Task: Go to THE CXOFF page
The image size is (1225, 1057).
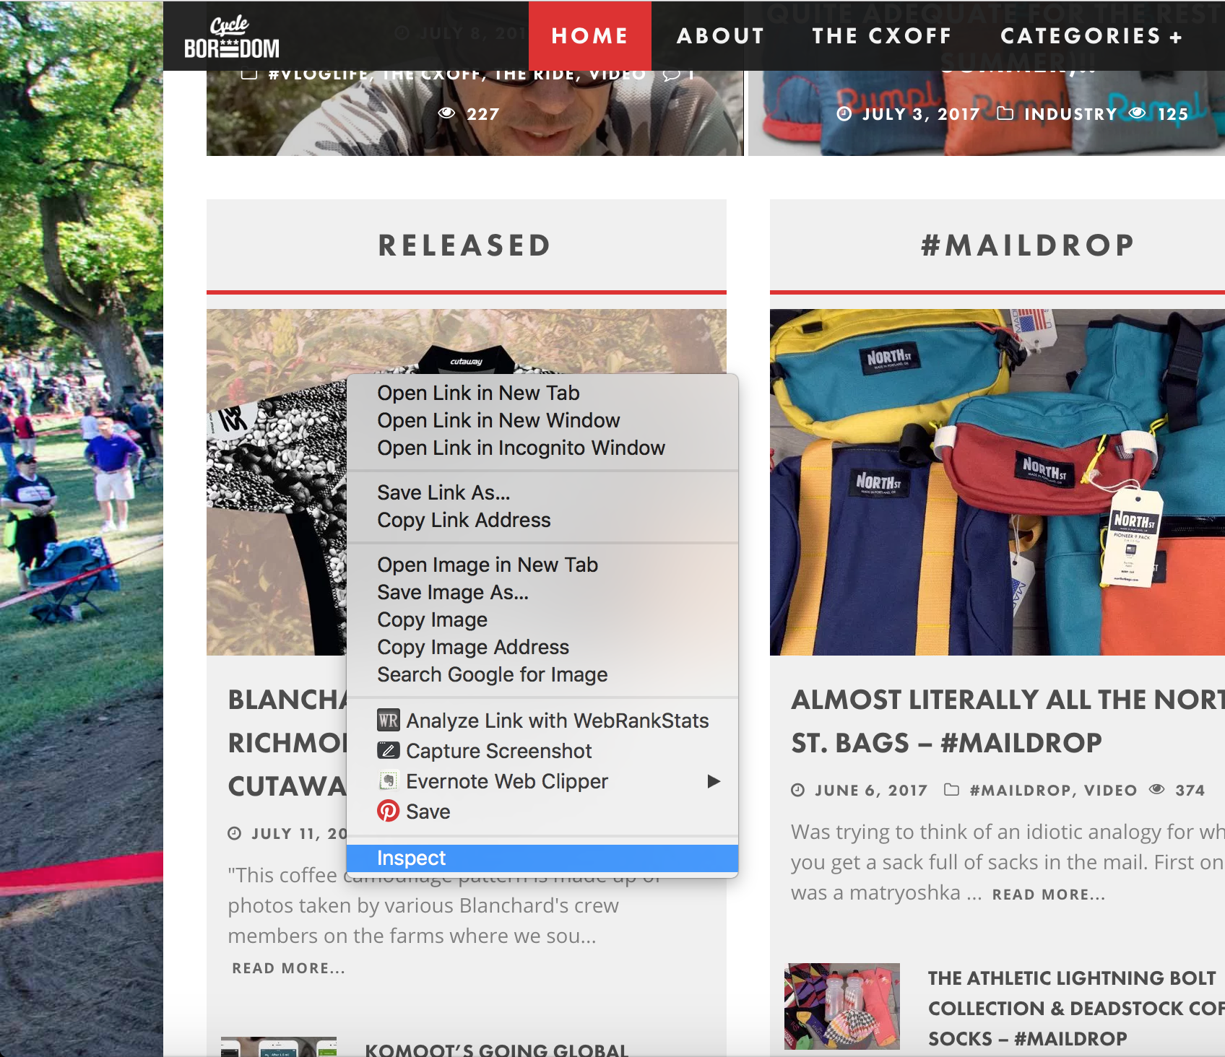Action: pyautogui.click(x=882, y=36)
